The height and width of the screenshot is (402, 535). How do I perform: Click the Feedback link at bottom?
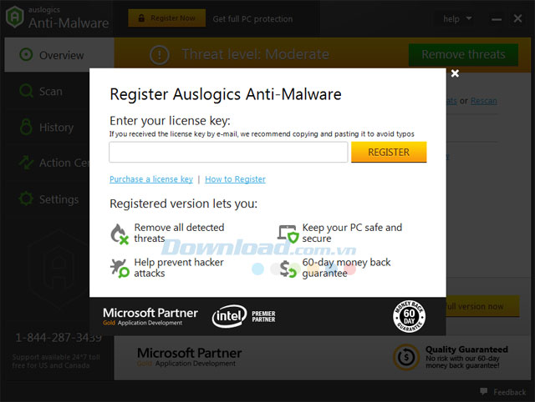(x=509, y=392)
